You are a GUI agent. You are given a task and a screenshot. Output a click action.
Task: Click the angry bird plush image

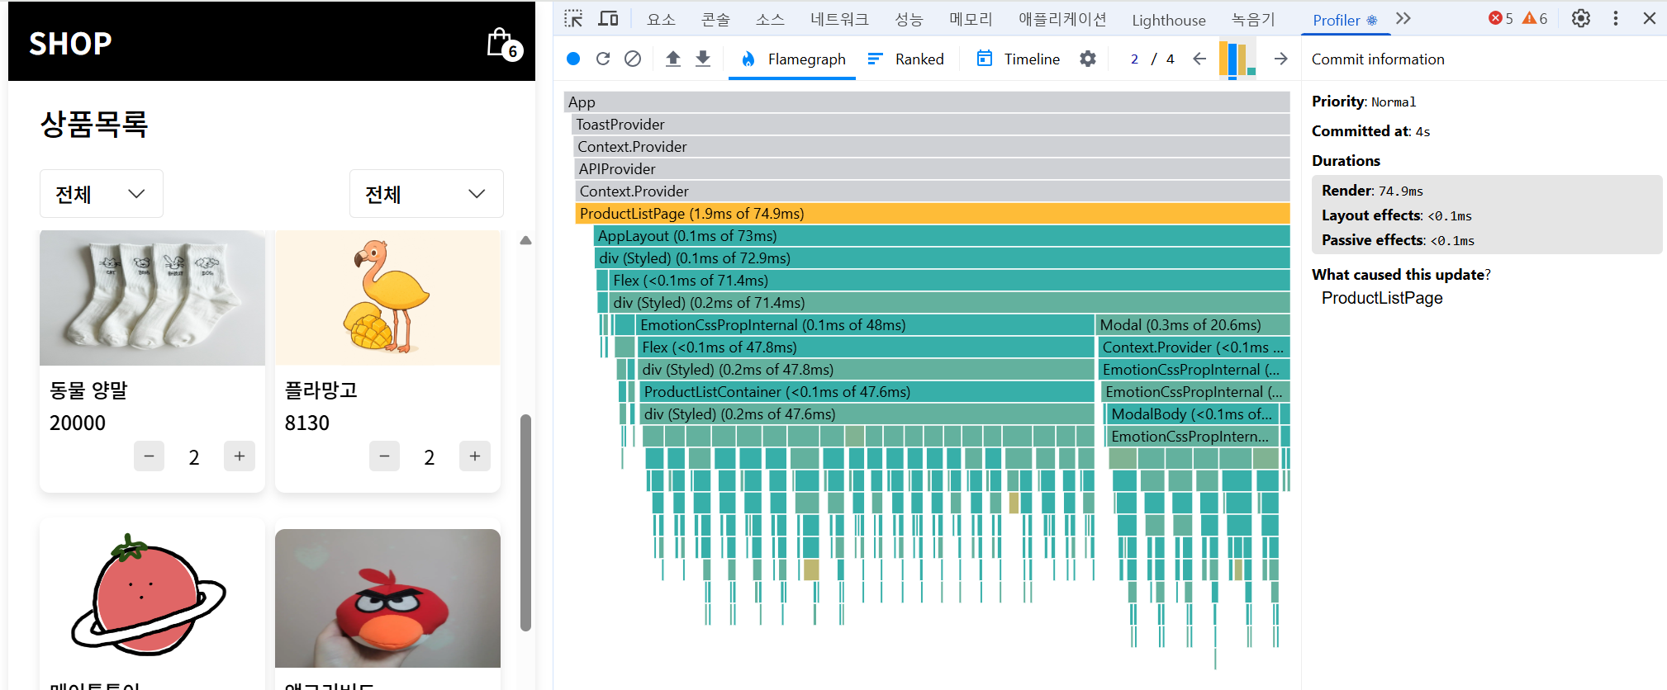click(387, 598)
